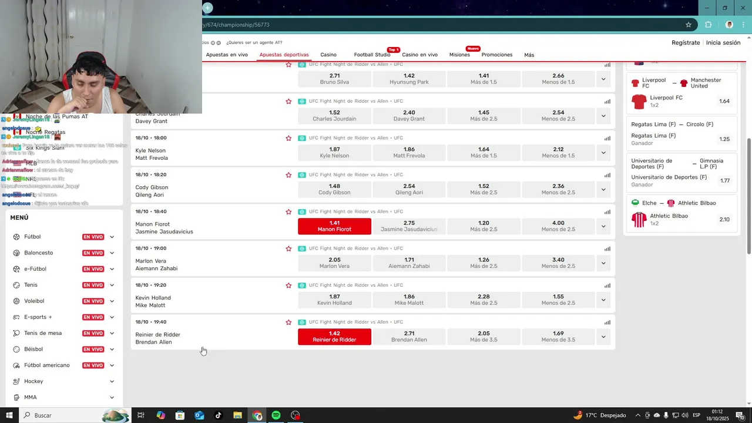Click the page vertical scrollbar
The width and height of the screenshot is (752, 423).
pyautogui.click(x=748, y=197)
